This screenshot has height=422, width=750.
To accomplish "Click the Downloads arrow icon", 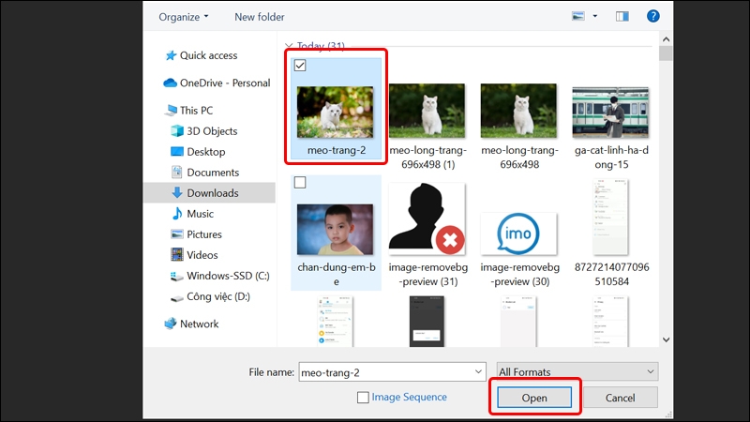I will click(x=177, y=193).
